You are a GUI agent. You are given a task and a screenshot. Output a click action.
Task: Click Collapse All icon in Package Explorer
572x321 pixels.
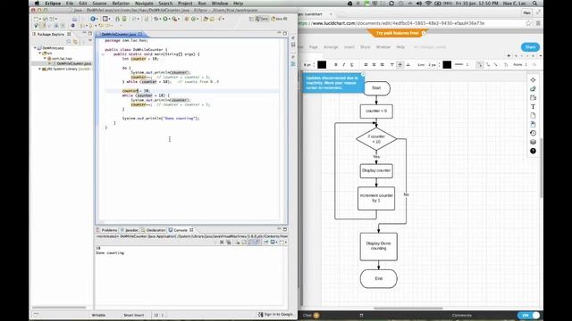click(x=69, y=42)
